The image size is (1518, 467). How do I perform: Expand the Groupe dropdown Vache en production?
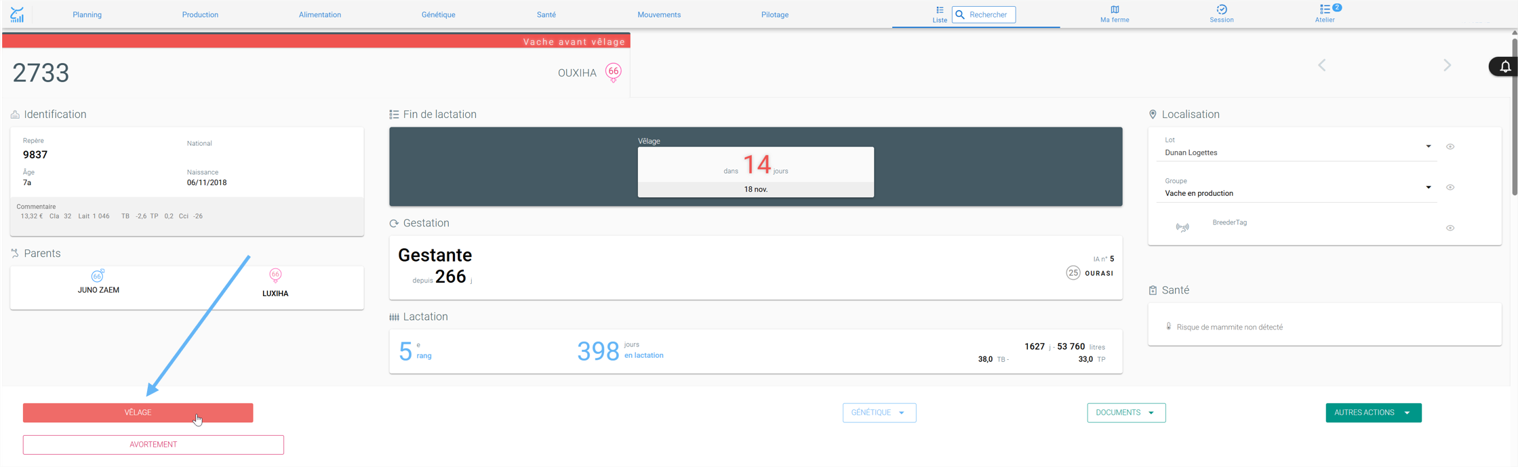(x=1297, y=188)
